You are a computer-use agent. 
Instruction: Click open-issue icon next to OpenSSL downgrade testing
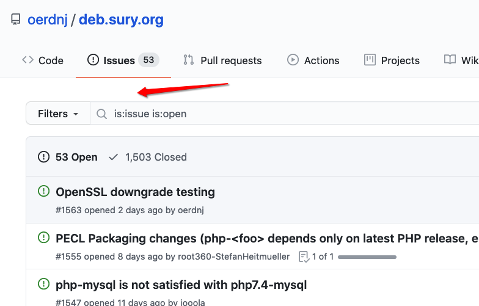click(44, 191)
